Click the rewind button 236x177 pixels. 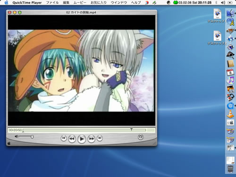[x=72, y=139]
